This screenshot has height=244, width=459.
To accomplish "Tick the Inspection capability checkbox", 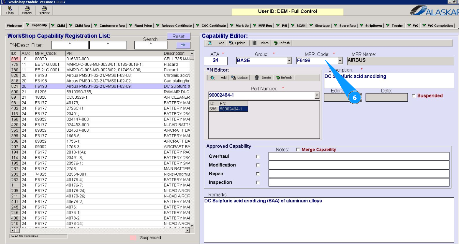I will click(x=258, y=183).
